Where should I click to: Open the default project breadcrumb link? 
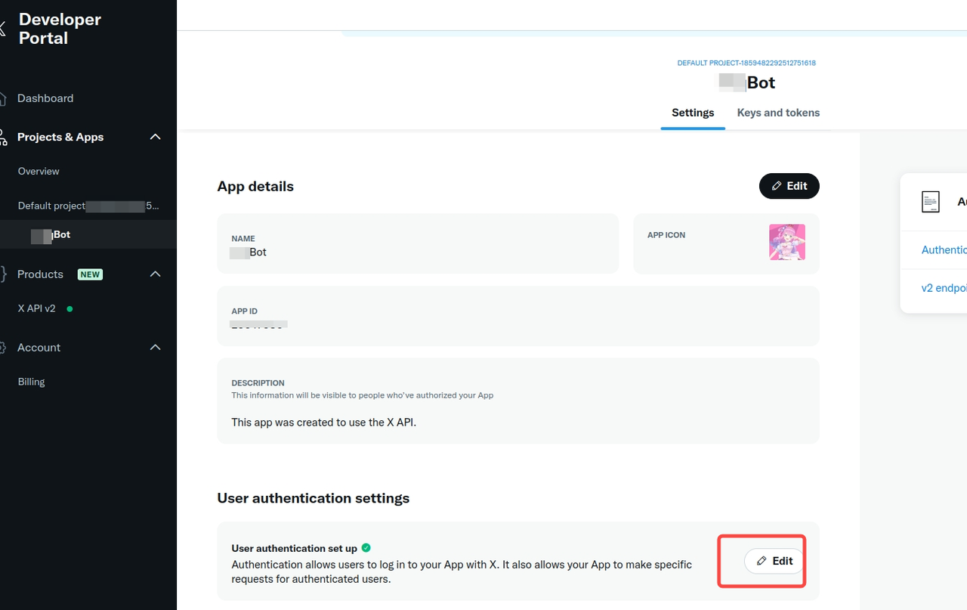coord(746,63)
